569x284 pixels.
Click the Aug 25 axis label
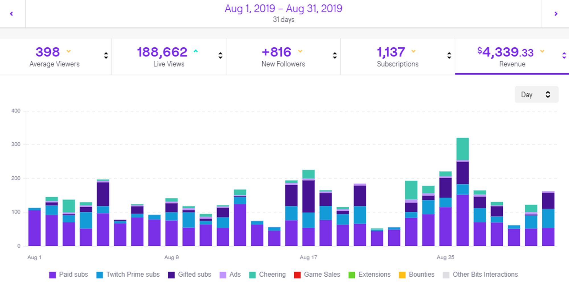point(446,257)
